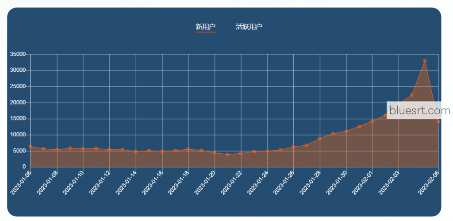This screenshot has height=221, width=453.
Task: Select the 2023-01-24 x-axis date label
Action: tap(258, 182)
